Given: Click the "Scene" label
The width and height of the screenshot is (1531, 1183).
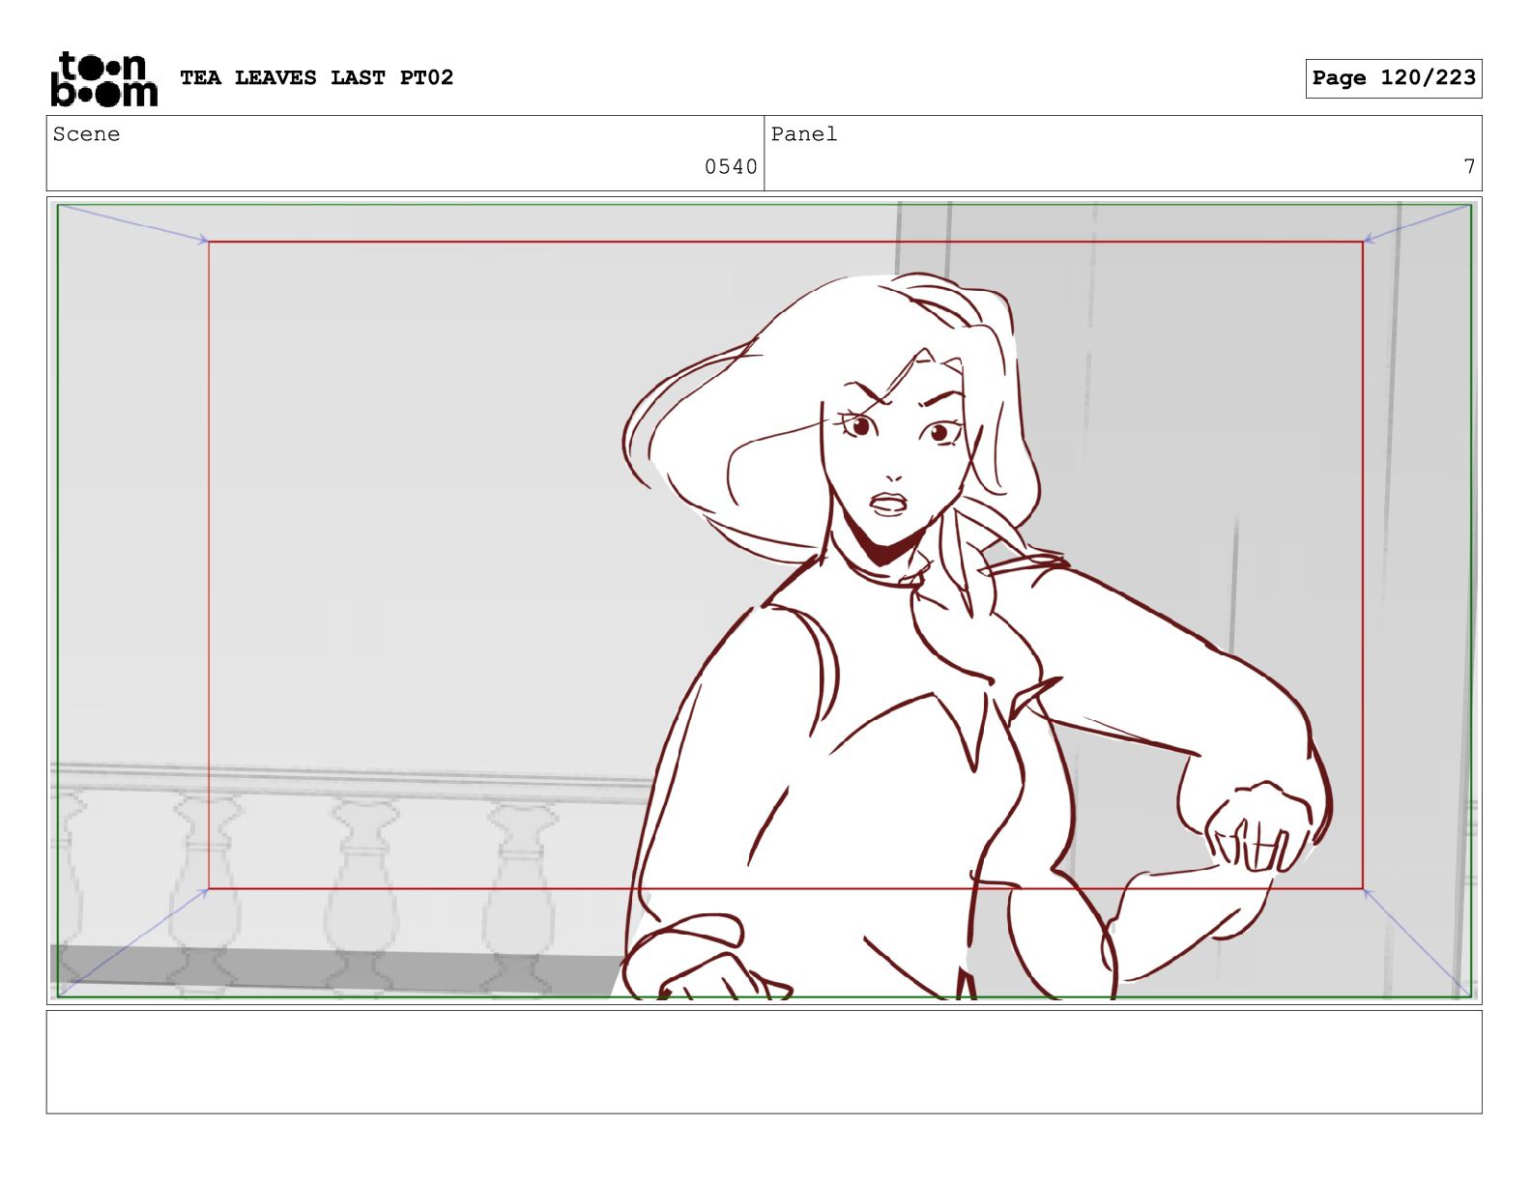Looking at the screenshot, I should (86, 134).
